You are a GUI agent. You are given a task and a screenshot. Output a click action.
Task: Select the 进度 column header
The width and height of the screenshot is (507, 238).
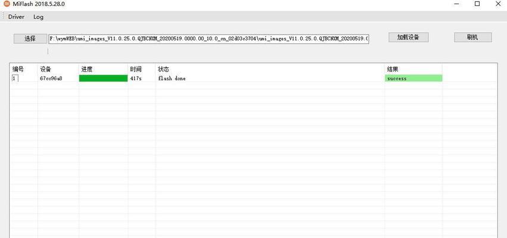[104, 69]
